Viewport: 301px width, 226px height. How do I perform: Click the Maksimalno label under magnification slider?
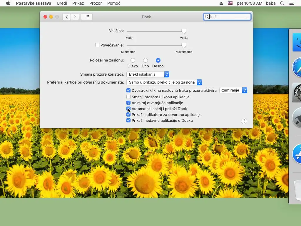[x=184, y=52]
